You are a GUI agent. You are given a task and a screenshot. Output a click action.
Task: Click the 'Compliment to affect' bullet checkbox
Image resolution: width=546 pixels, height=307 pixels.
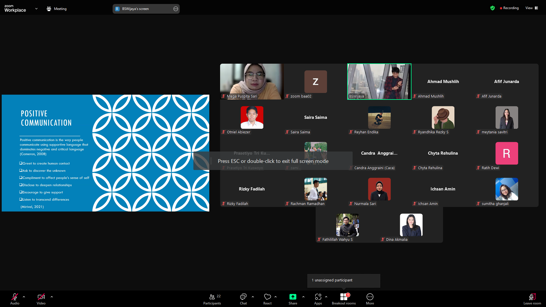(x=21, y=178)
